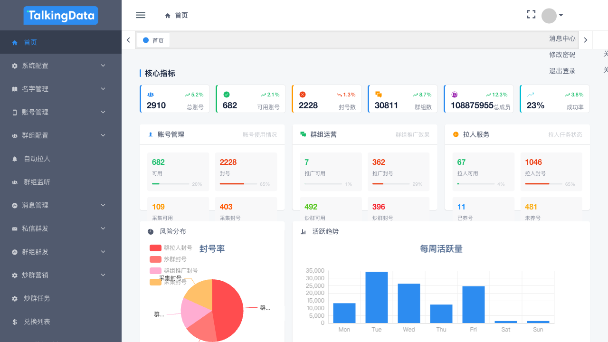Screen dimensions: 608x342
Task: Open 消息中心 from user menu
Action: [x=562, y=39]
